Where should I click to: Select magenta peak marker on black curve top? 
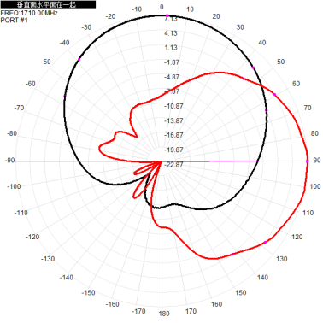coord(167,15)
